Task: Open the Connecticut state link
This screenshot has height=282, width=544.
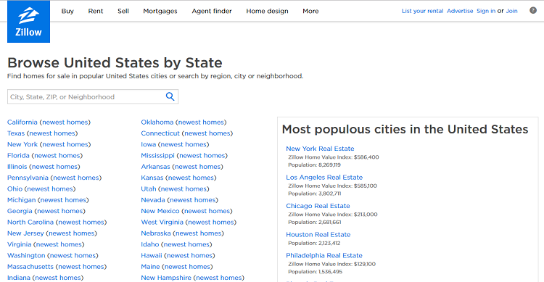Action: point(160,133)
